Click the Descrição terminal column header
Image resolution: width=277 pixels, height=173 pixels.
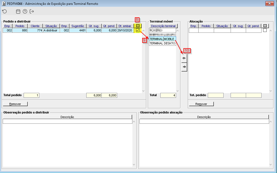point(163,26)
